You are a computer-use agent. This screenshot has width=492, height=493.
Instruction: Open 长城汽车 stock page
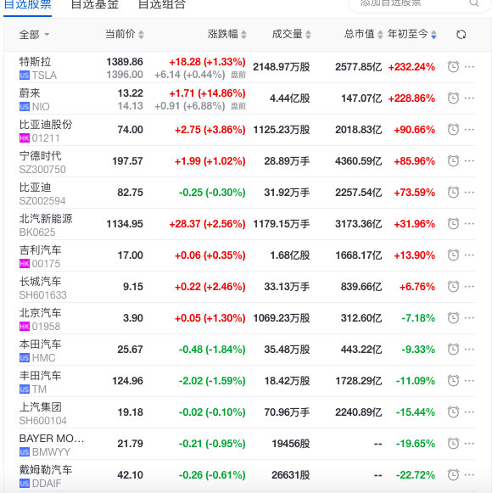tap(40, 282)
